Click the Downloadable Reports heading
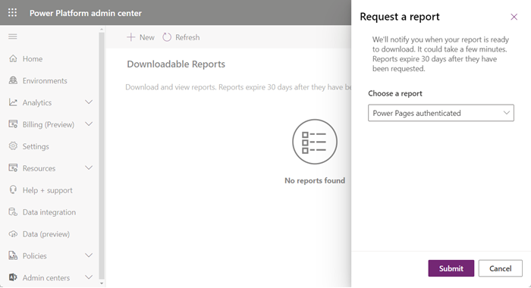The width and height of the screenshot is (531, 288). click(176, 64)
